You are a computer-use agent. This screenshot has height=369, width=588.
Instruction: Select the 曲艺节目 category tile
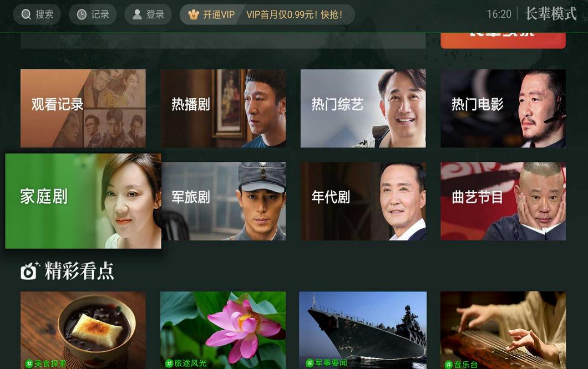503,201
